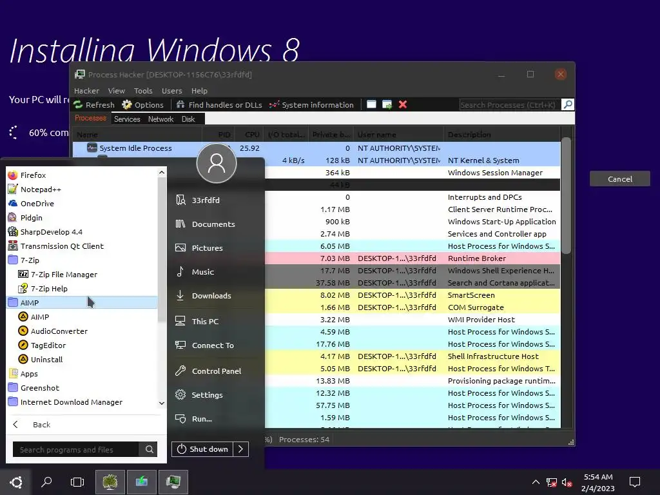Click the Process Hacker vertical scrollbar thumb

pyautogui.click(x=566, y=196)
